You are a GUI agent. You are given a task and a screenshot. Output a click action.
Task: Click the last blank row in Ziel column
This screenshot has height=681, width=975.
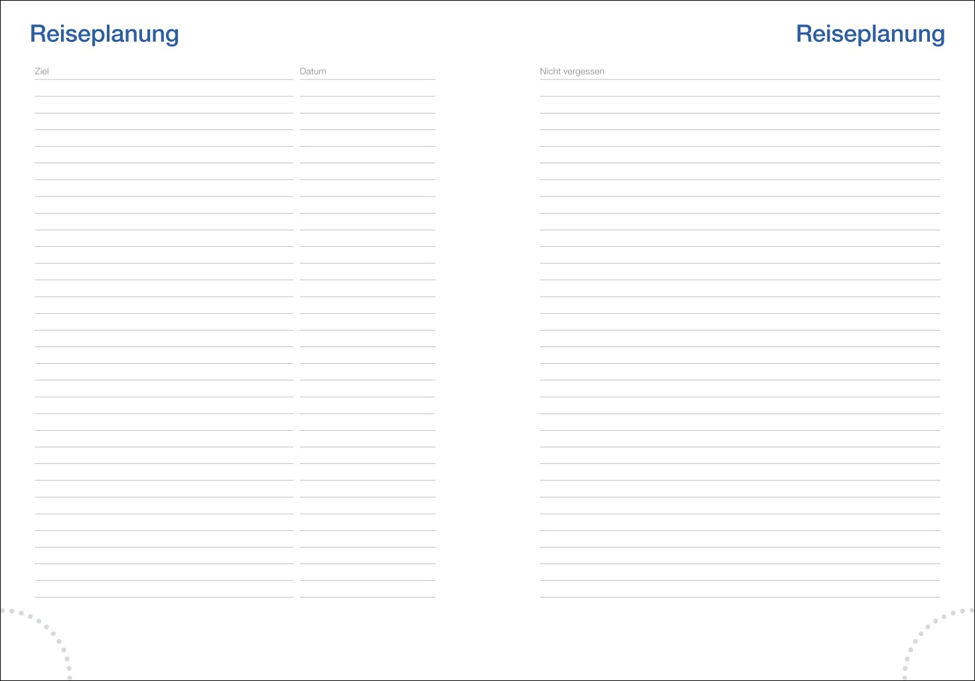click(163, 590)
